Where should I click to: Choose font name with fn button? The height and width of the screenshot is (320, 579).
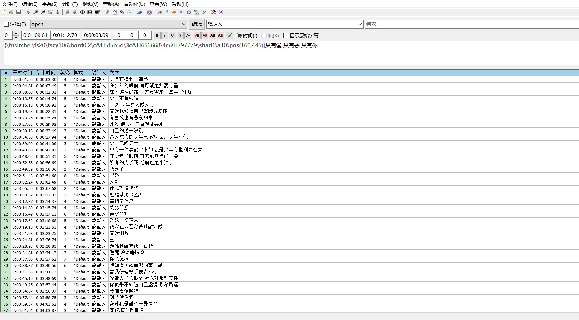pos(188,35)
